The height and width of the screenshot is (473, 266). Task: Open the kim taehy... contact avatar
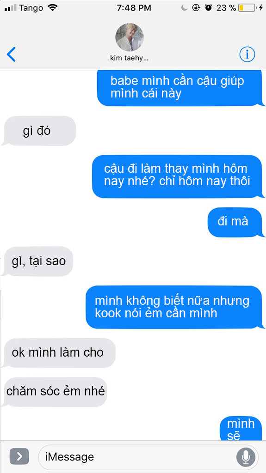point(130,37)
